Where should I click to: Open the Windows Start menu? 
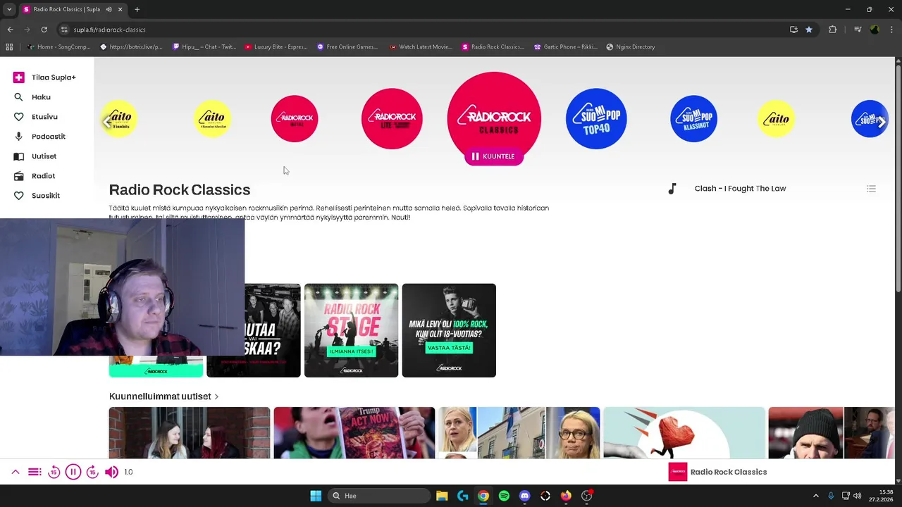[x=316, y=496]
